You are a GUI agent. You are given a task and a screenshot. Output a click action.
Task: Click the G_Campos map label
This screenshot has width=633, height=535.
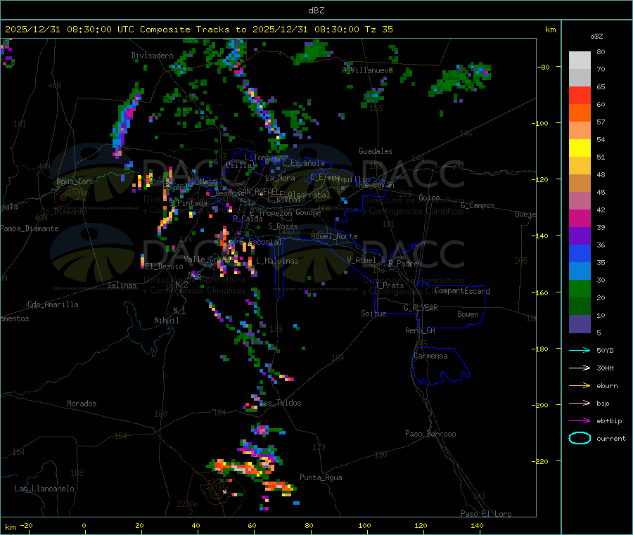[478, 205]
